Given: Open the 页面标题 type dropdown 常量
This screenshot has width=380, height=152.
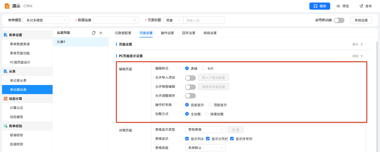Looking at the screenshot, I should (173, 20).
